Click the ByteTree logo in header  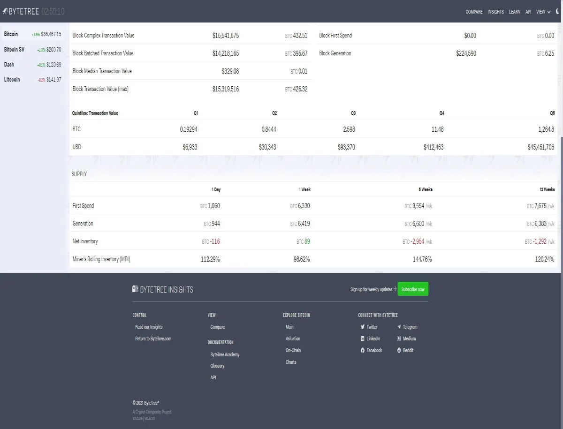[x=21, y=11]
